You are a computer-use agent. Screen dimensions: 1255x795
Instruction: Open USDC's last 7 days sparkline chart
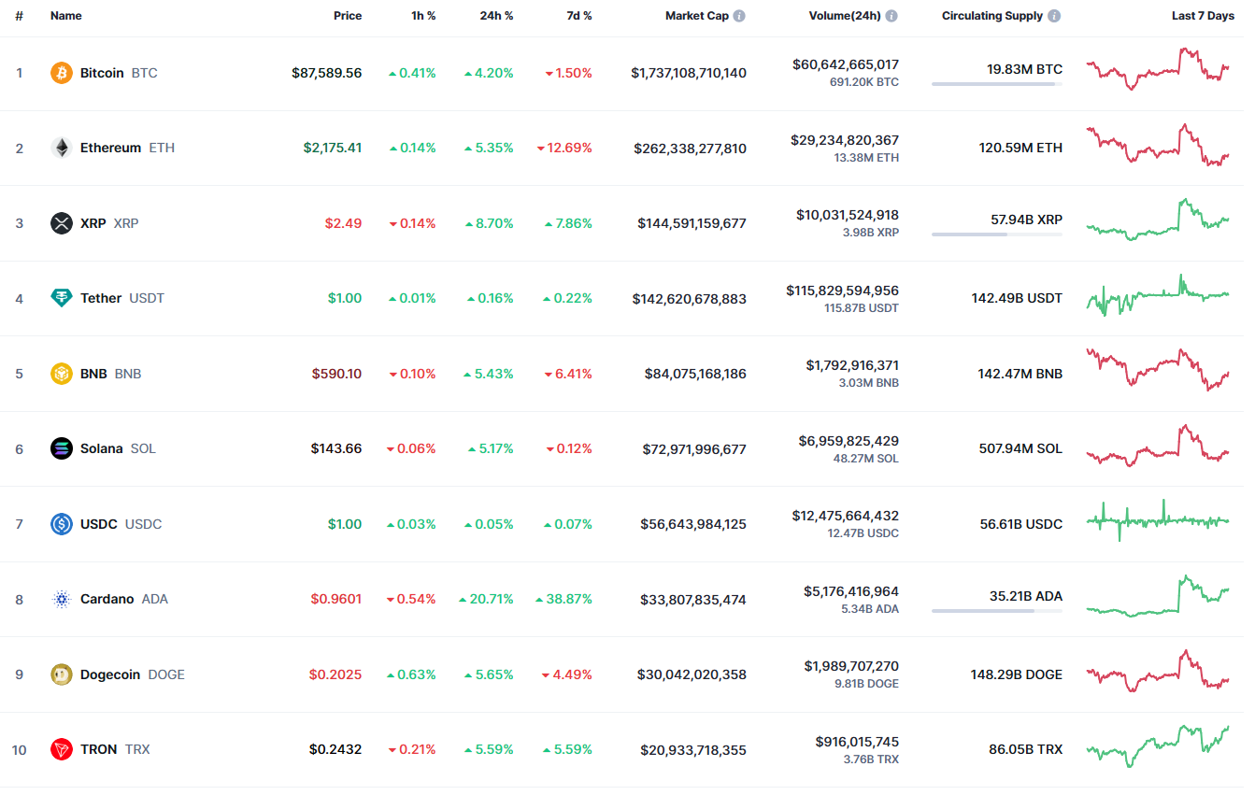click(x=1158, y=520)
